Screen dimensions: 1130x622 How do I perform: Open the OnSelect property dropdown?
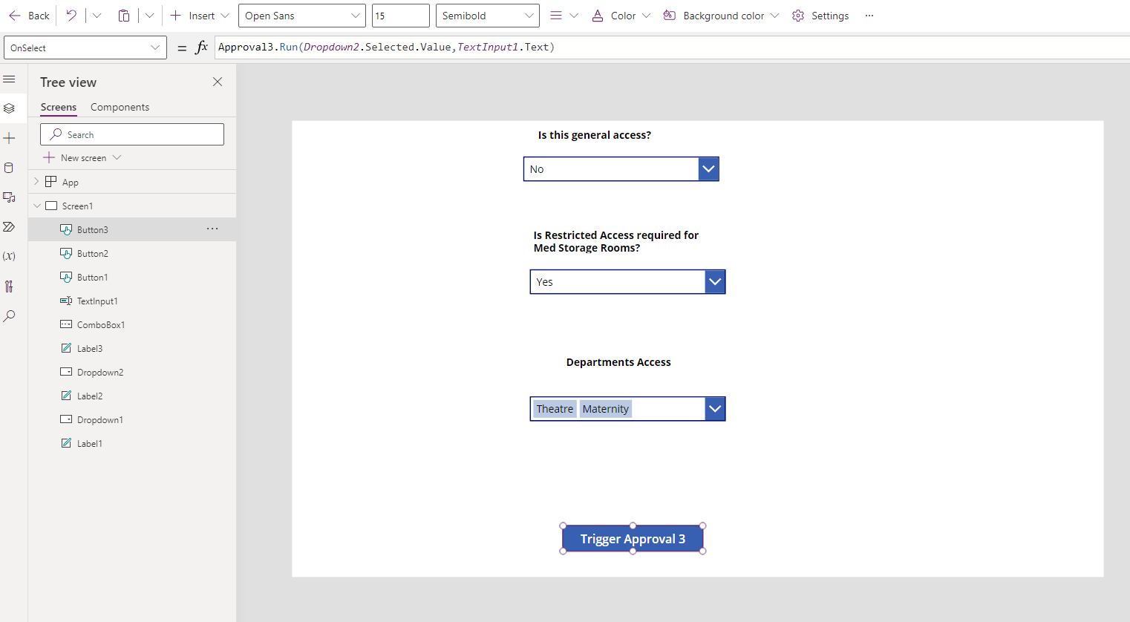[85, 48]
